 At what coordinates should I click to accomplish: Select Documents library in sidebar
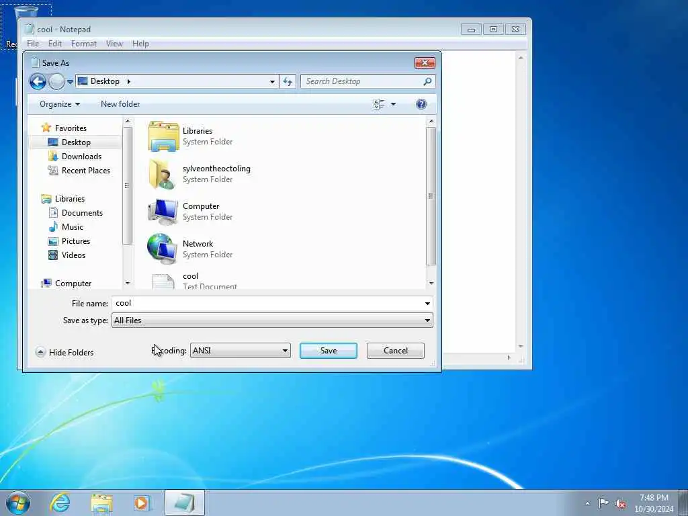click(81, 213)
